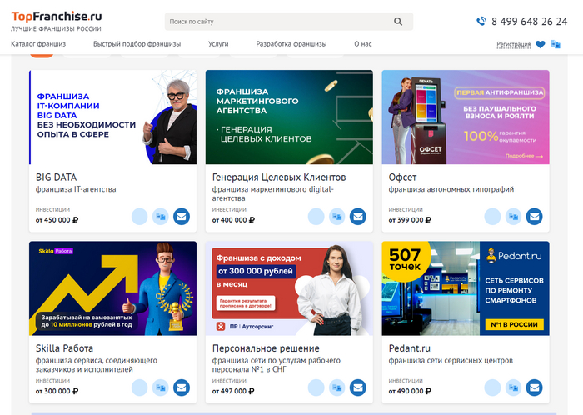Click blank round button on BIG DATA card

(139, 217)
